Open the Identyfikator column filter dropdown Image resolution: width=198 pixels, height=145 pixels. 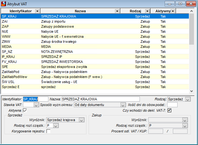tap(37, 11)
